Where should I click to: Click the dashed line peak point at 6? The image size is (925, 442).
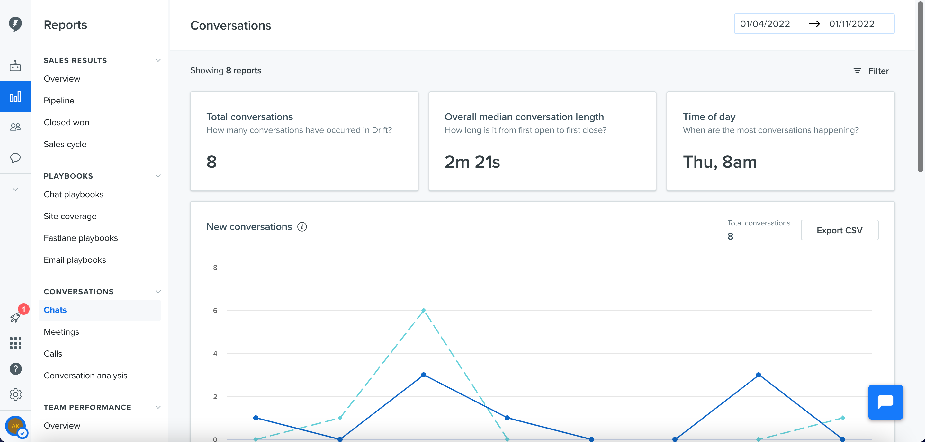424,310
